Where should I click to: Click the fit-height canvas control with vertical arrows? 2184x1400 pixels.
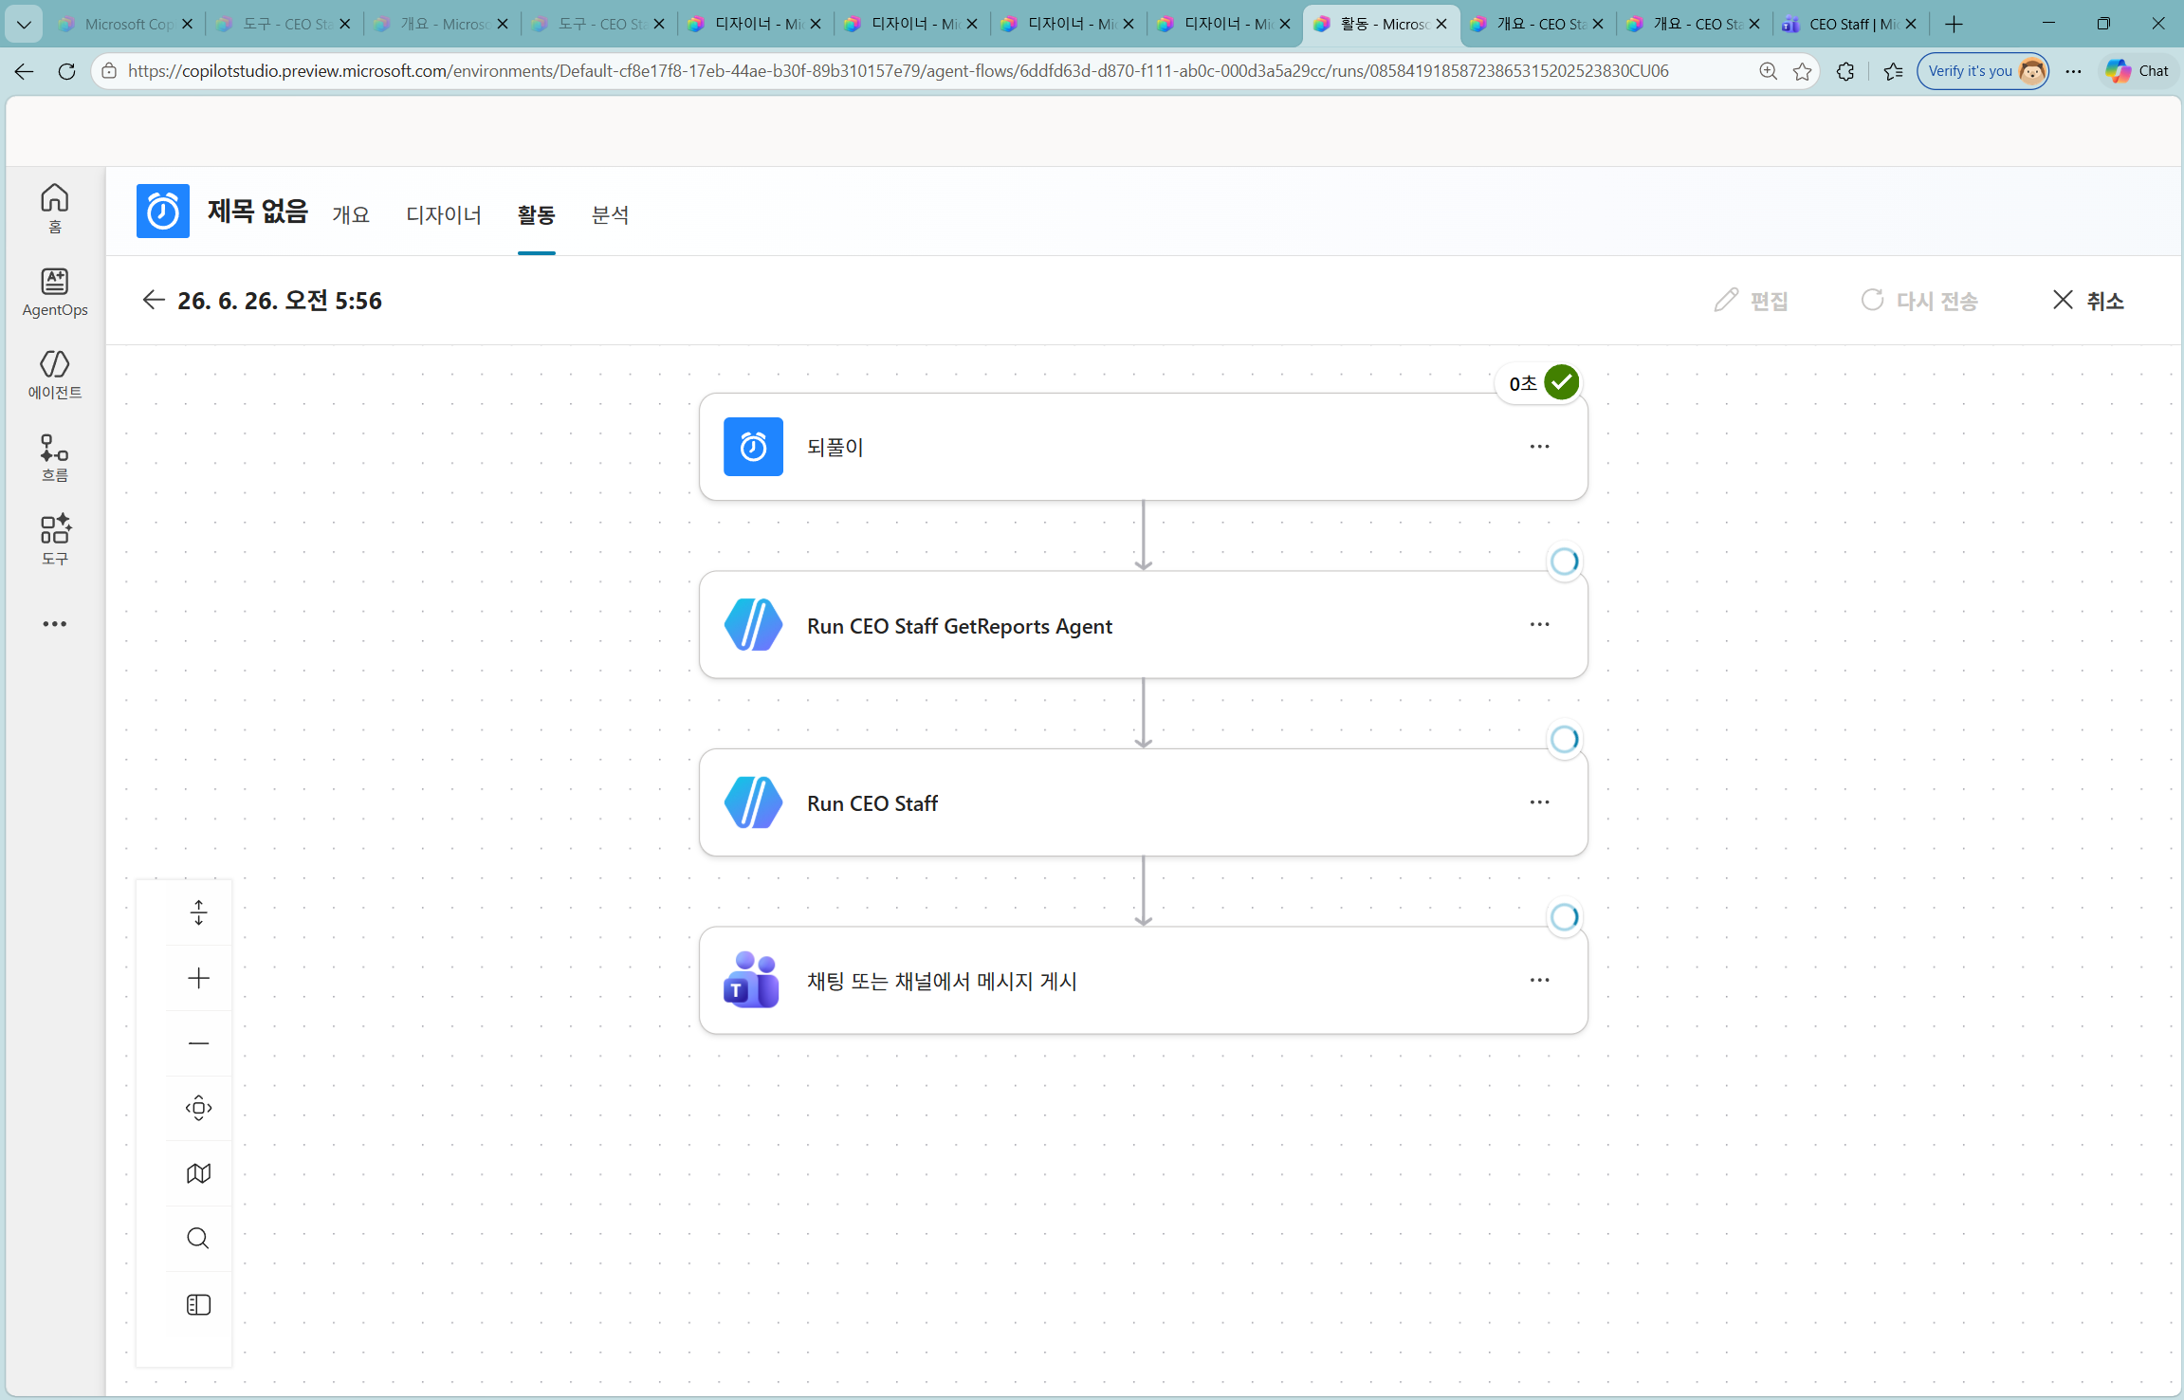coord(198,912)
